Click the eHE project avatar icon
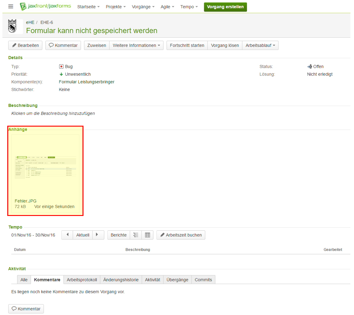This screenshot has width=354, height=315. [15, 26]
